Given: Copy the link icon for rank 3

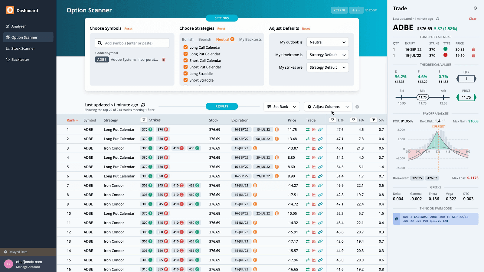Looking at the screenshot, I should point(320,148).
